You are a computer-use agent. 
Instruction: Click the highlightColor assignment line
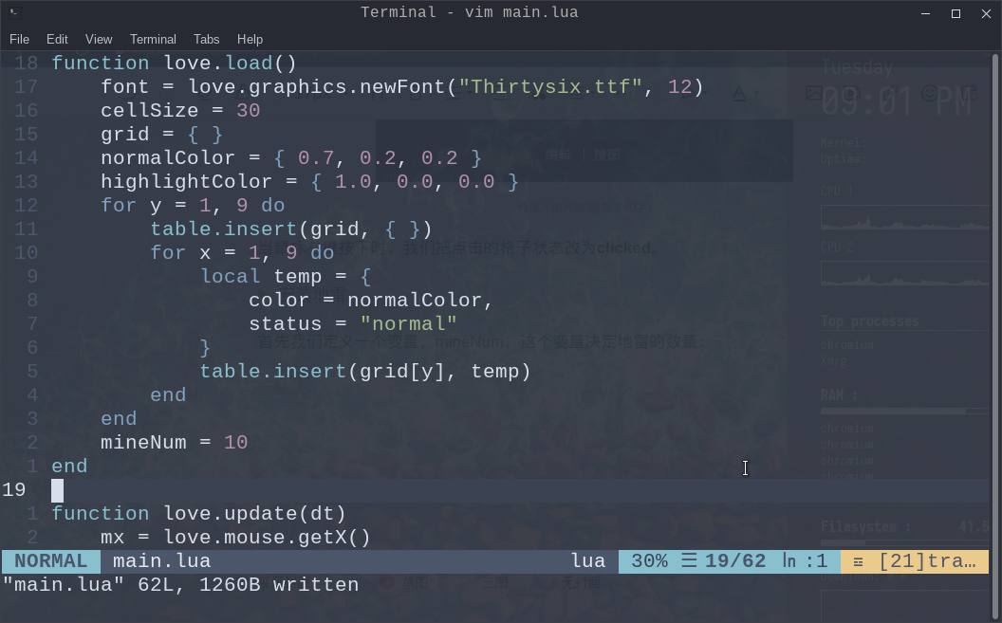(x=309, y=182)
